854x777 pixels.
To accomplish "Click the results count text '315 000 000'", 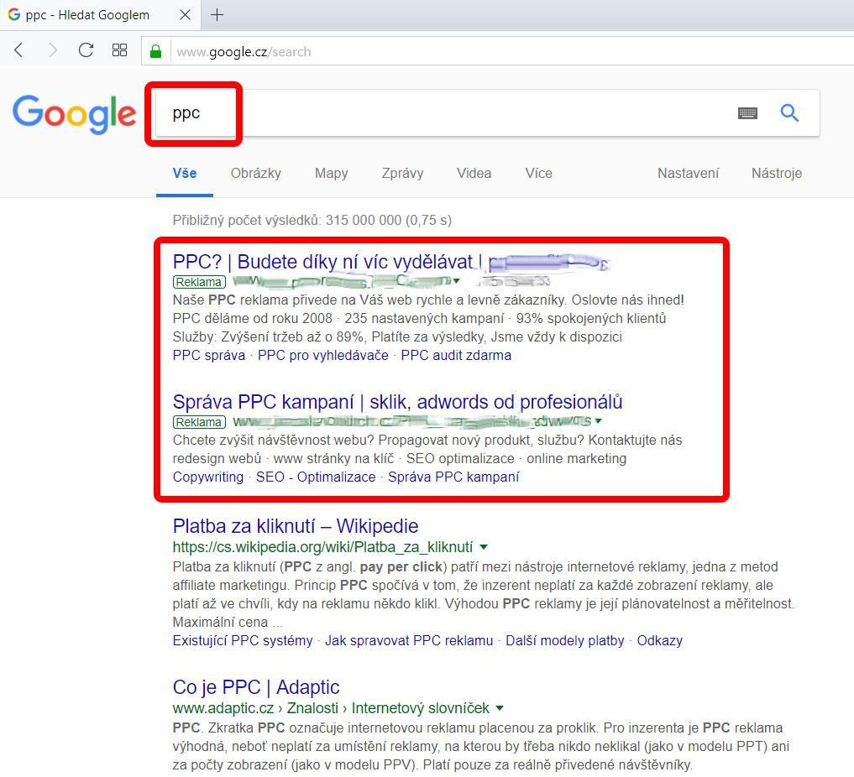I will pyautogui.click(x=364, y=221).
